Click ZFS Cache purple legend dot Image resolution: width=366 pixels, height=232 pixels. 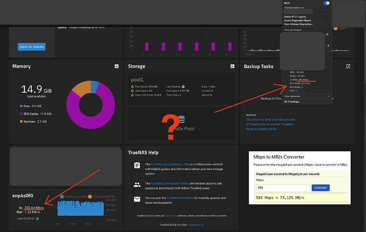pos(21,114)
